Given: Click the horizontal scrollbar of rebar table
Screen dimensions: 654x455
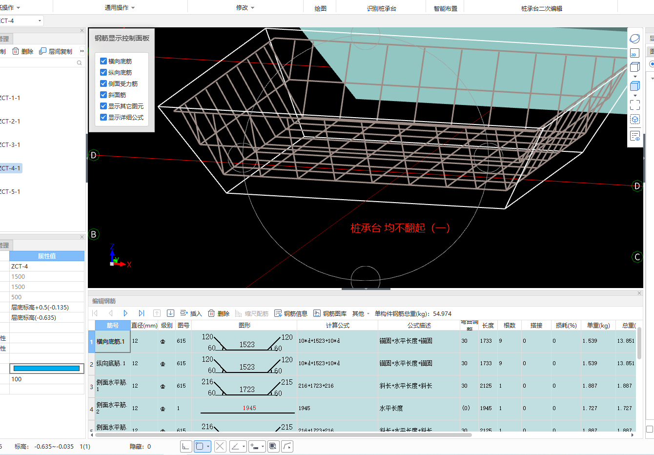Looking at the screenshot, I should click(284, 434).
